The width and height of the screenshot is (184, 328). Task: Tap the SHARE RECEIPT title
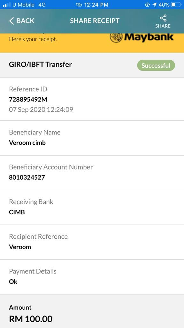point(95,21)
